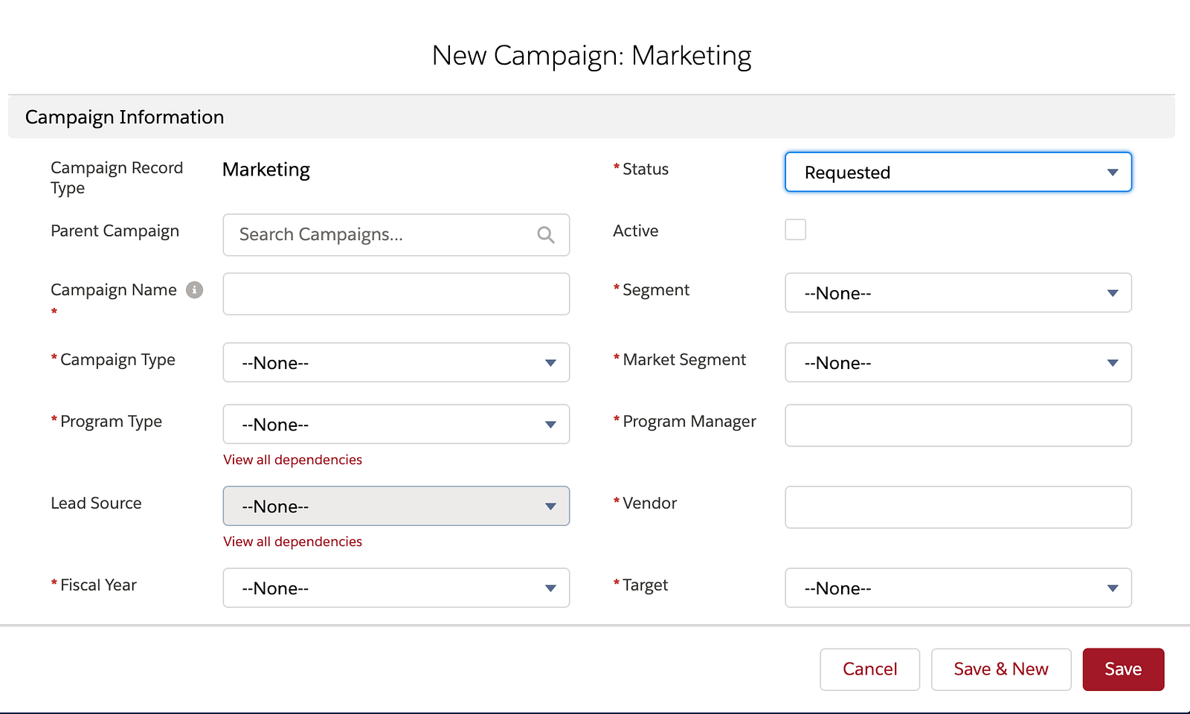The height and width of the screenshot is (714, 1190).
Task: Open the Market Segment dropdown
Action: [958, 363]
